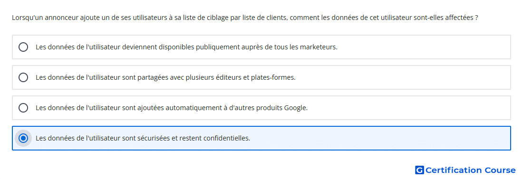Pick the radio for added to Google products
The width and height of the screenshot is (523, 179).
point(23,108)
